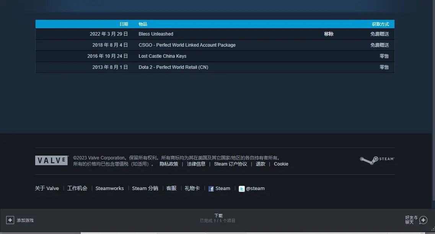Click the Facebook icon next to Steam
Image resolution: width=435 pixels, height=234 pixels.
tap(211, 189)
